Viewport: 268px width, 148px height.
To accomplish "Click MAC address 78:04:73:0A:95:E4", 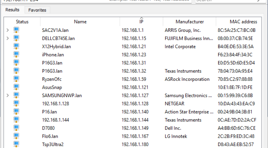I will pyautogui.click(x=235, y=71).
